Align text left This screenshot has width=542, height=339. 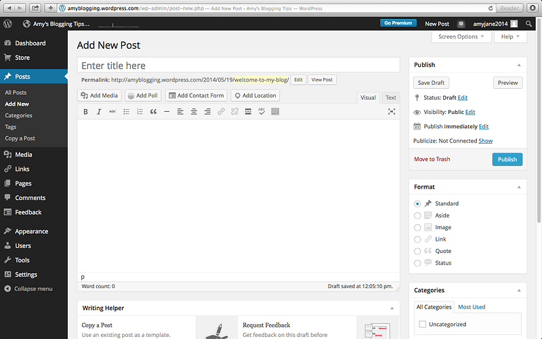[180, 111]
